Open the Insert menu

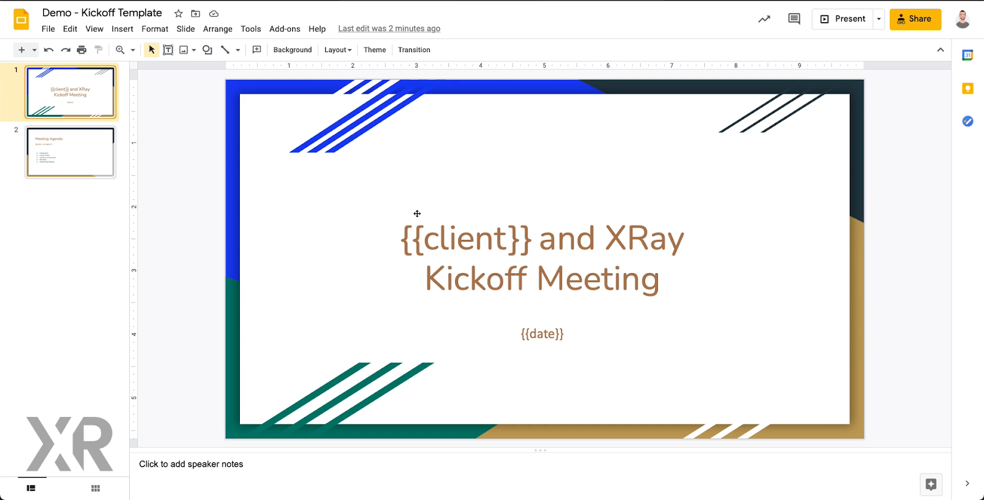[x=122, y=29]
